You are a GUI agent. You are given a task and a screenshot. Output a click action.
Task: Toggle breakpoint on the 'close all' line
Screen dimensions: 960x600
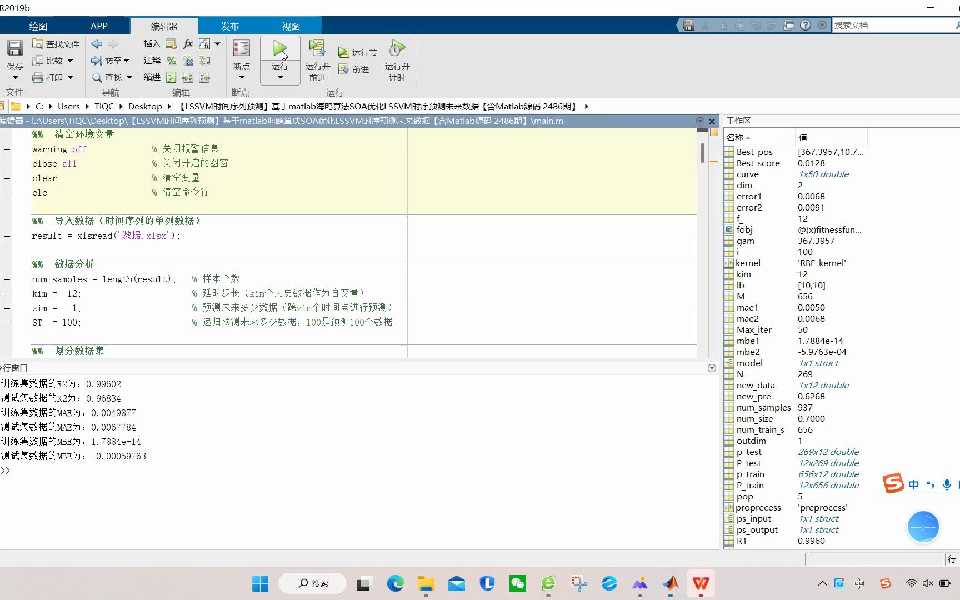(7, 164)
